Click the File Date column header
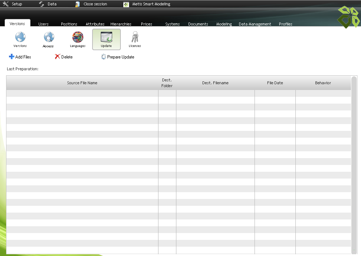Screen dimensions: 361x256 275,83
